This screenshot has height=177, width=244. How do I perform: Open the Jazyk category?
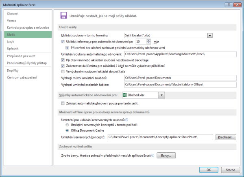click(28, 42)
